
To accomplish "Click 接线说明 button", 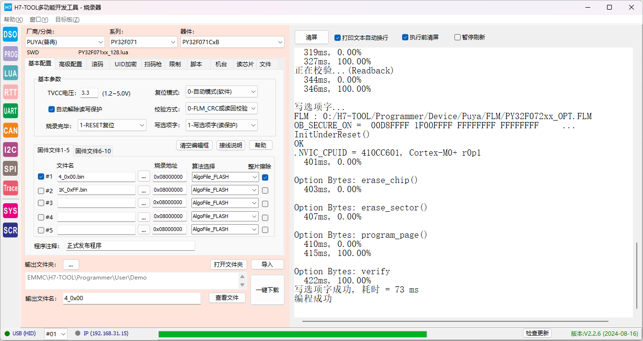I will coord(231,146).
